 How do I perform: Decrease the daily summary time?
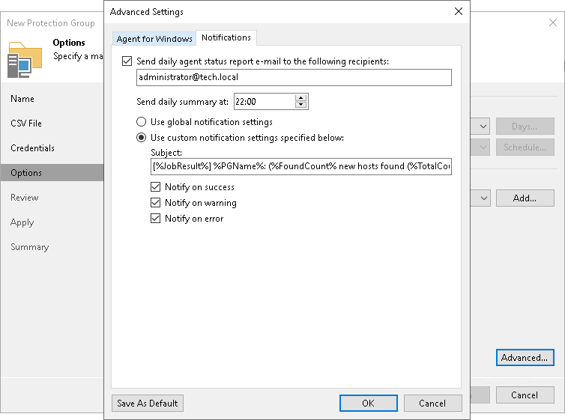pyautogui.click(x=300, y=105)
